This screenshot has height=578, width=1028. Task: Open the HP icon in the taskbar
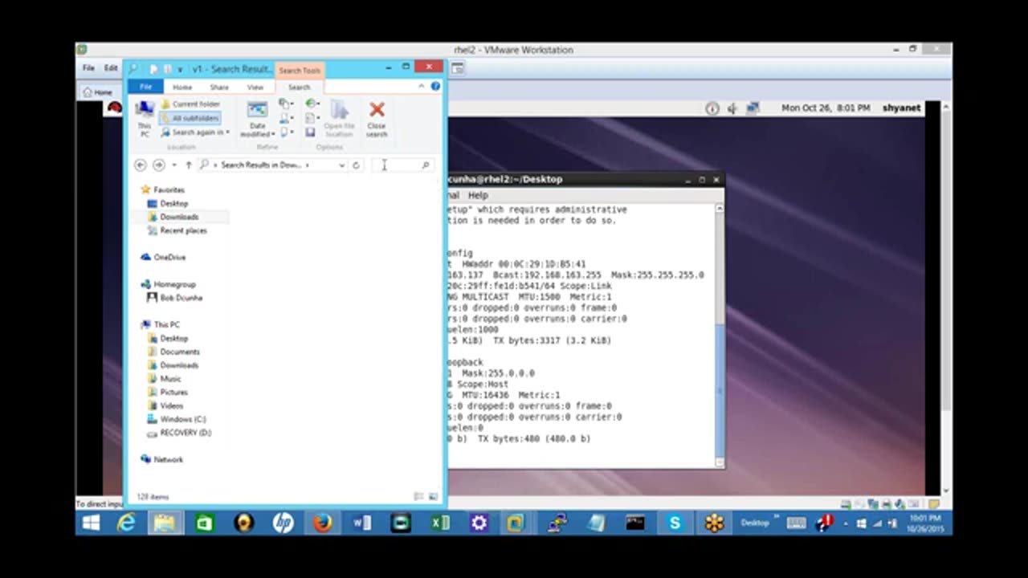[x=284, y=523]
